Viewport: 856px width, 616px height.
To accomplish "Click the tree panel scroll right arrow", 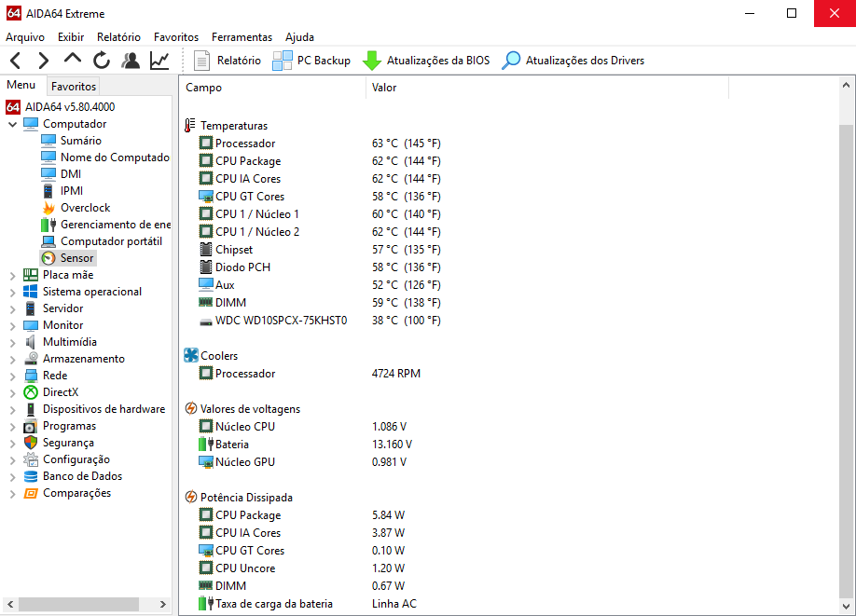I will pyautogui.click(x=162, y=605).
